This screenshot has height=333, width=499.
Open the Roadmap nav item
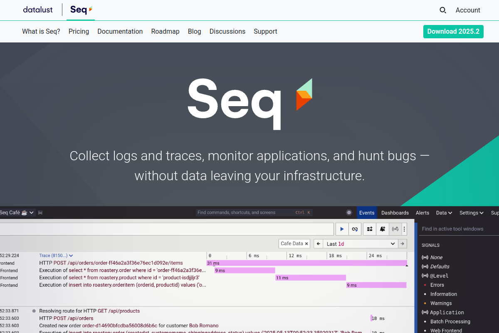(x=165, y=31)
